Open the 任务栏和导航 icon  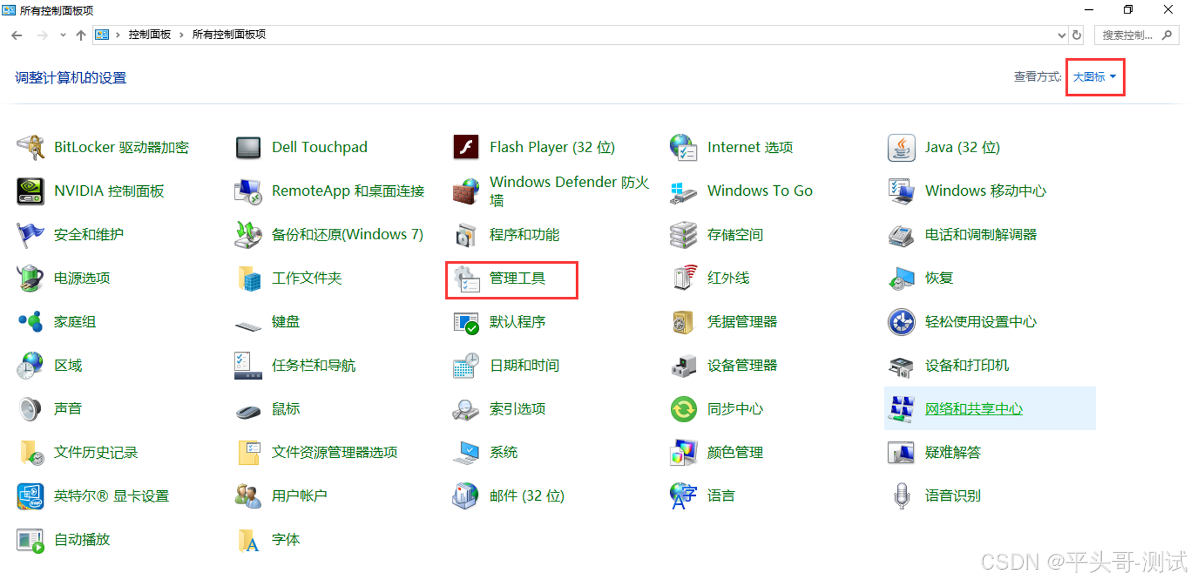pyautogui.click(x=248, y=365)
